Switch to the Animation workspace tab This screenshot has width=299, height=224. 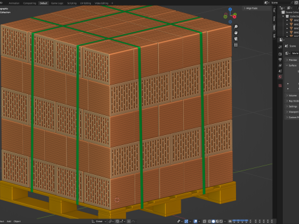pos(14,3)
